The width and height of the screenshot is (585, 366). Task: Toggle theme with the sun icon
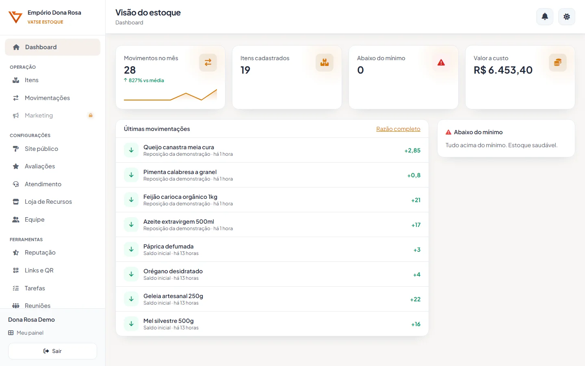[567, 17]
